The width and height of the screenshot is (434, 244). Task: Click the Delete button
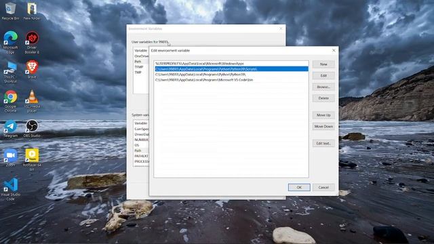click(323, 98)
